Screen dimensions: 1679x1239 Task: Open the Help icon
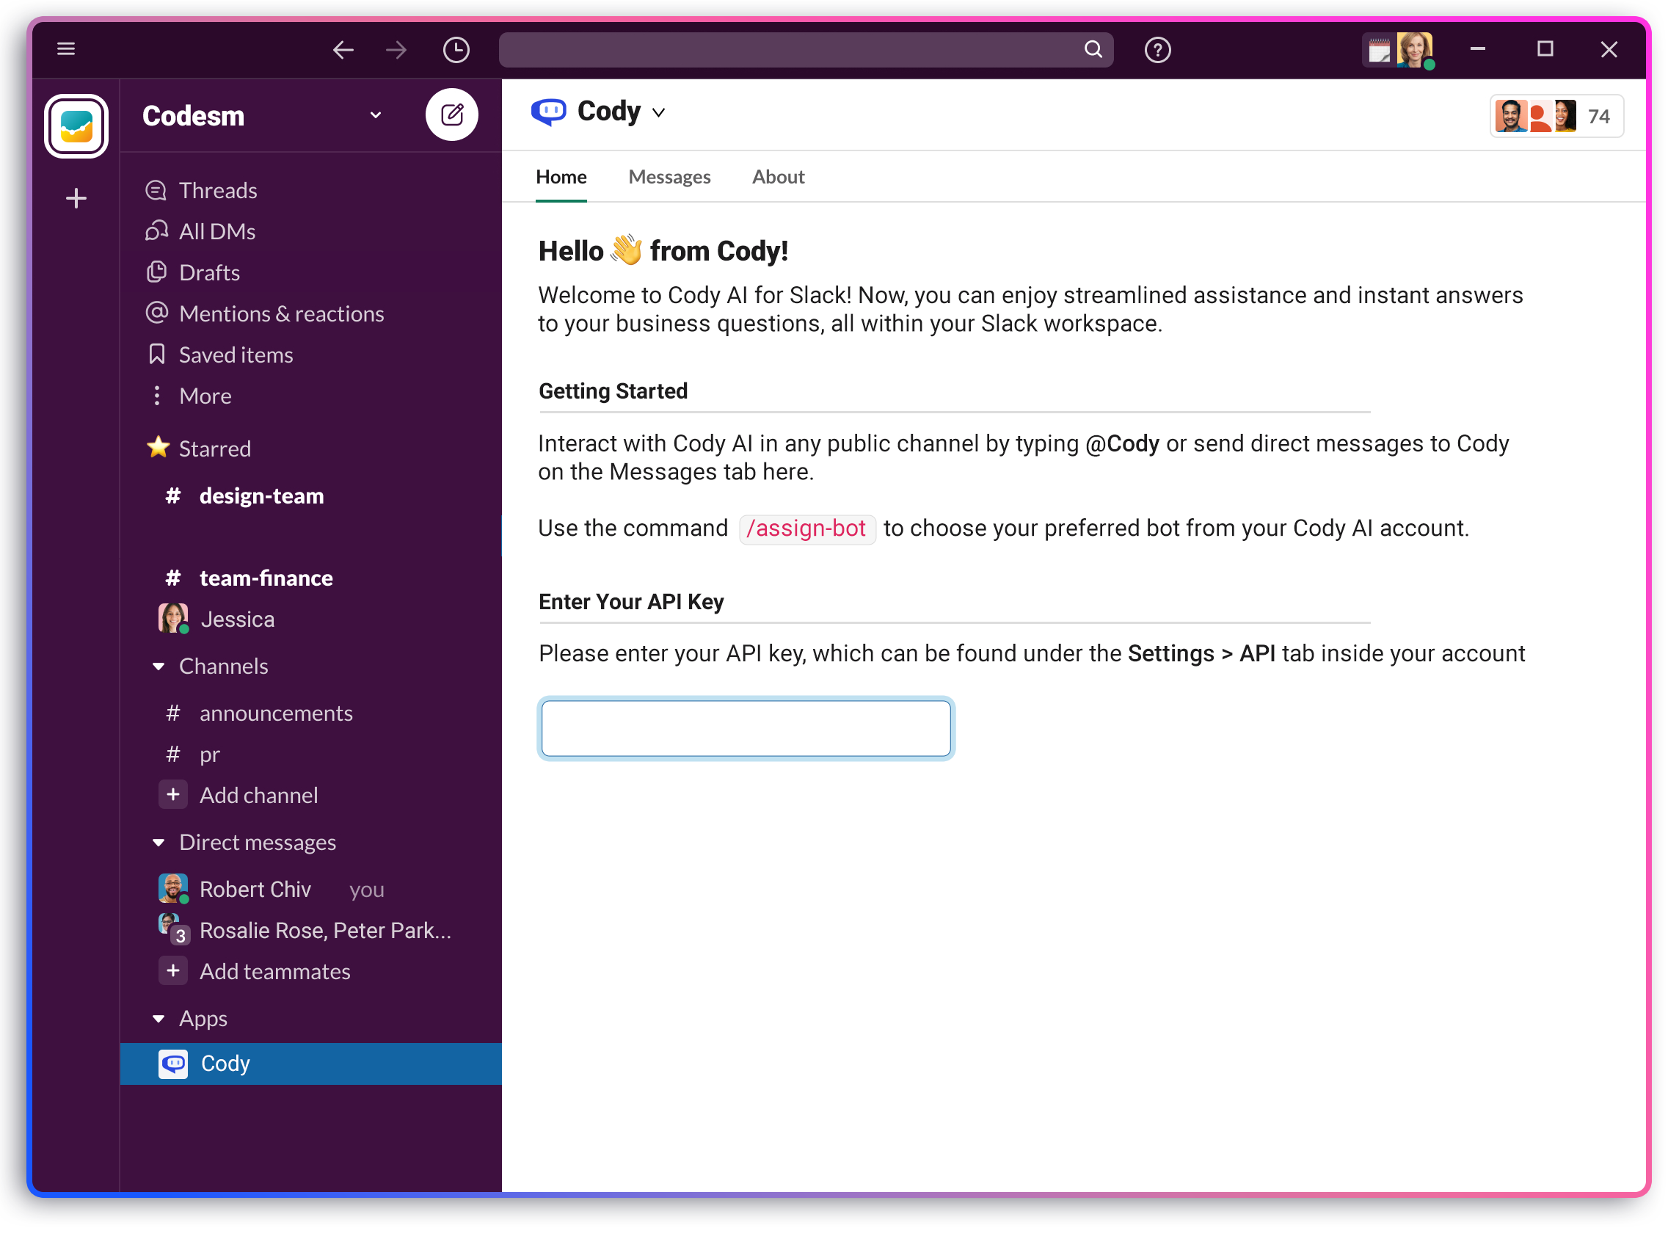(1157, 49)
